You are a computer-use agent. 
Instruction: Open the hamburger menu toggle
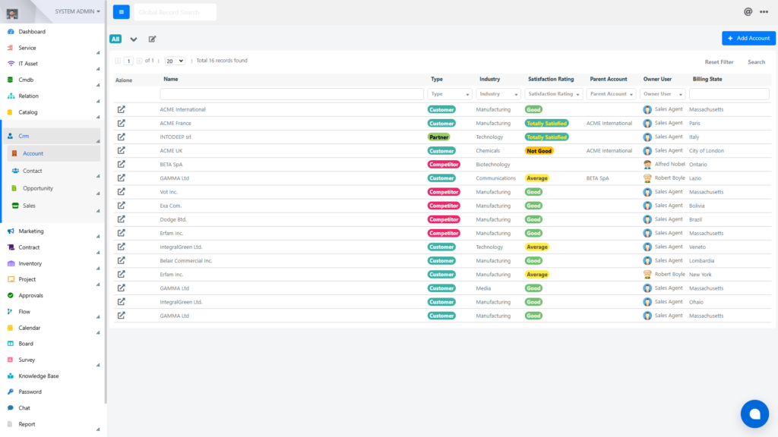[121, 12]
